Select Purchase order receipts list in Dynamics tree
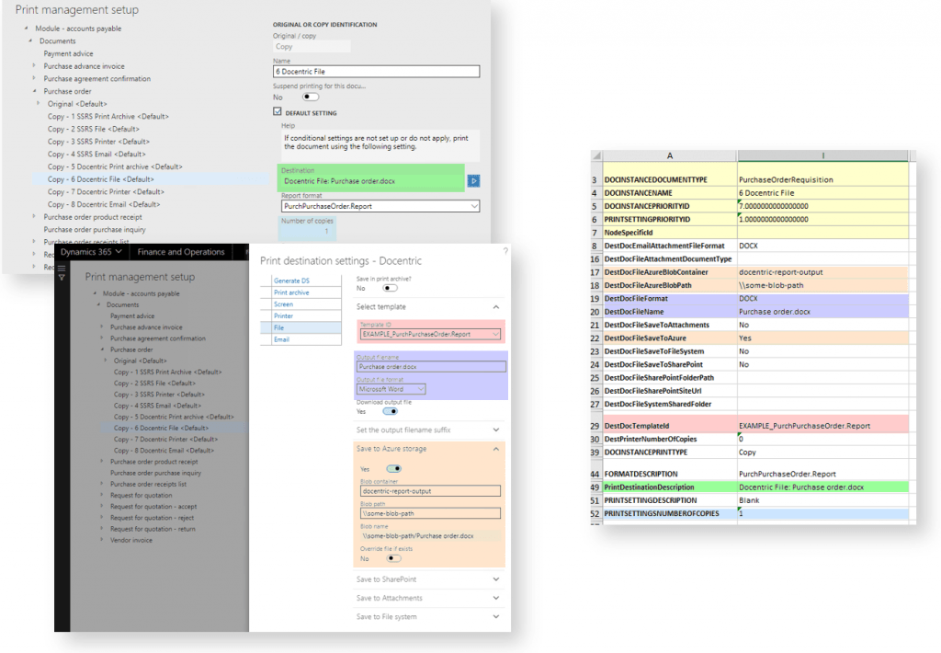The width and height of the screenshot is (941, 653). 148,484
